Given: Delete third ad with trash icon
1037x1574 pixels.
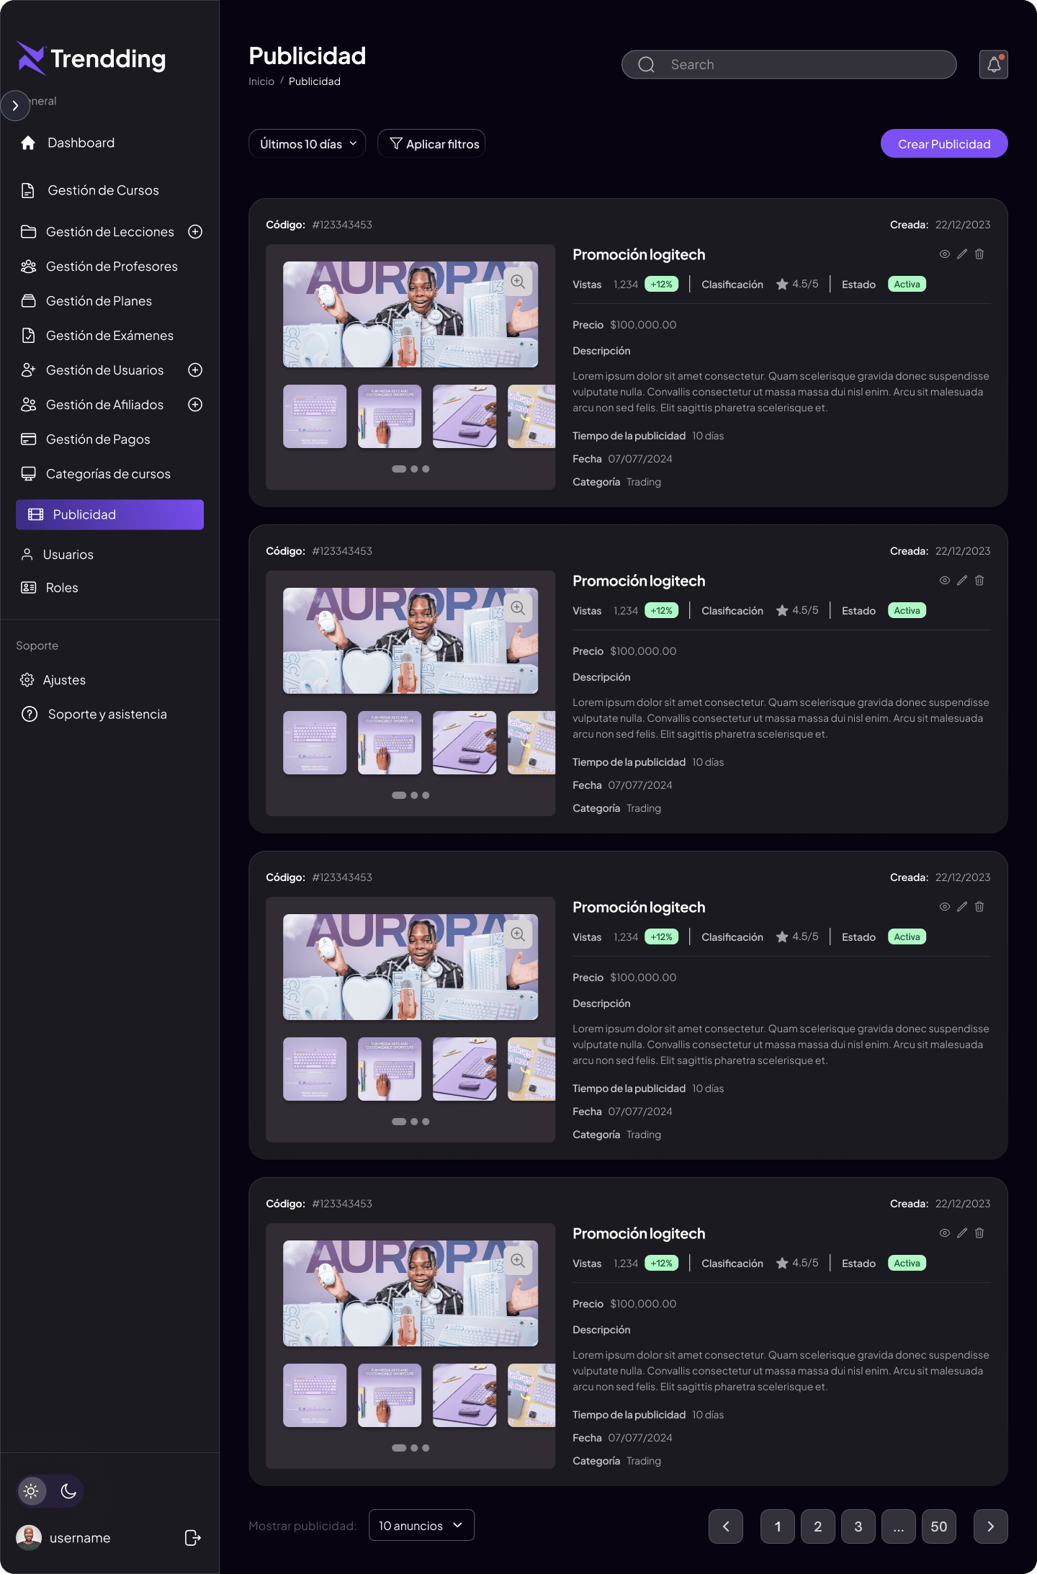Looking at the screenshot, I should click(x=979, y=907).
